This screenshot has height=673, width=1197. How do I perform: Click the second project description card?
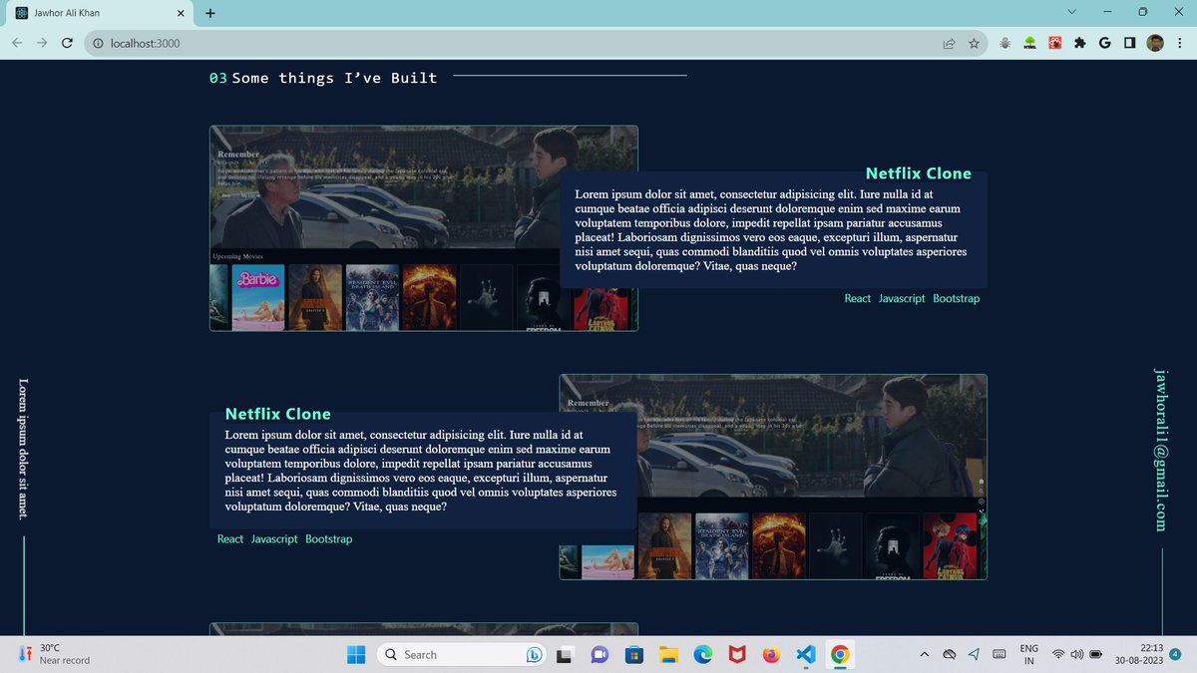click(x=423, y=471)
